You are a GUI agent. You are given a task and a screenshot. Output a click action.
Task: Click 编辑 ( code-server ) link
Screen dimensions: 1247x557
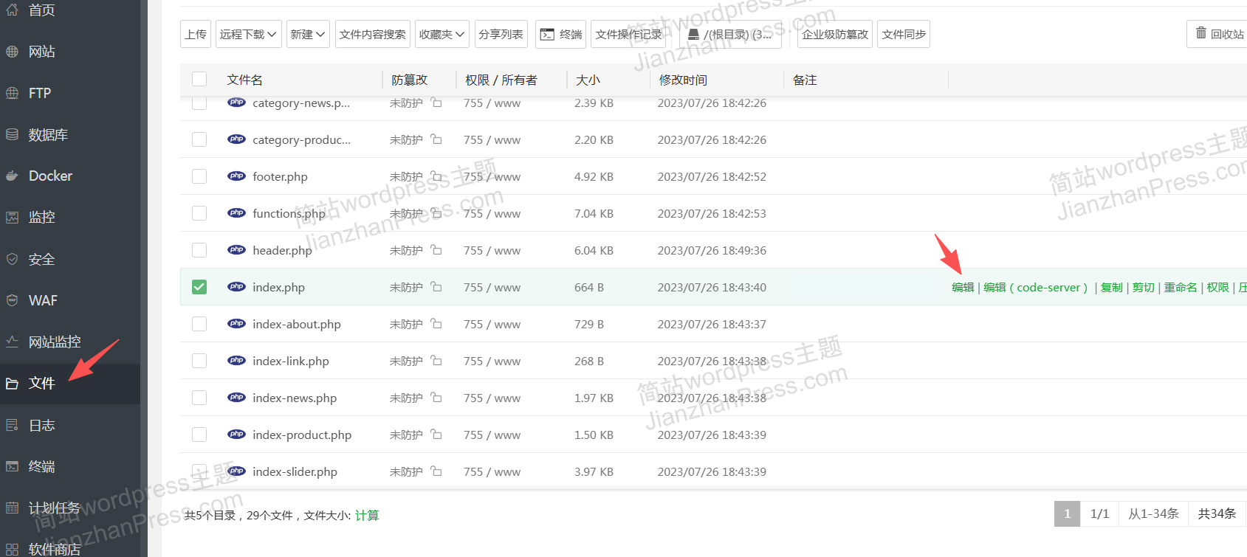coord(1036,288)
